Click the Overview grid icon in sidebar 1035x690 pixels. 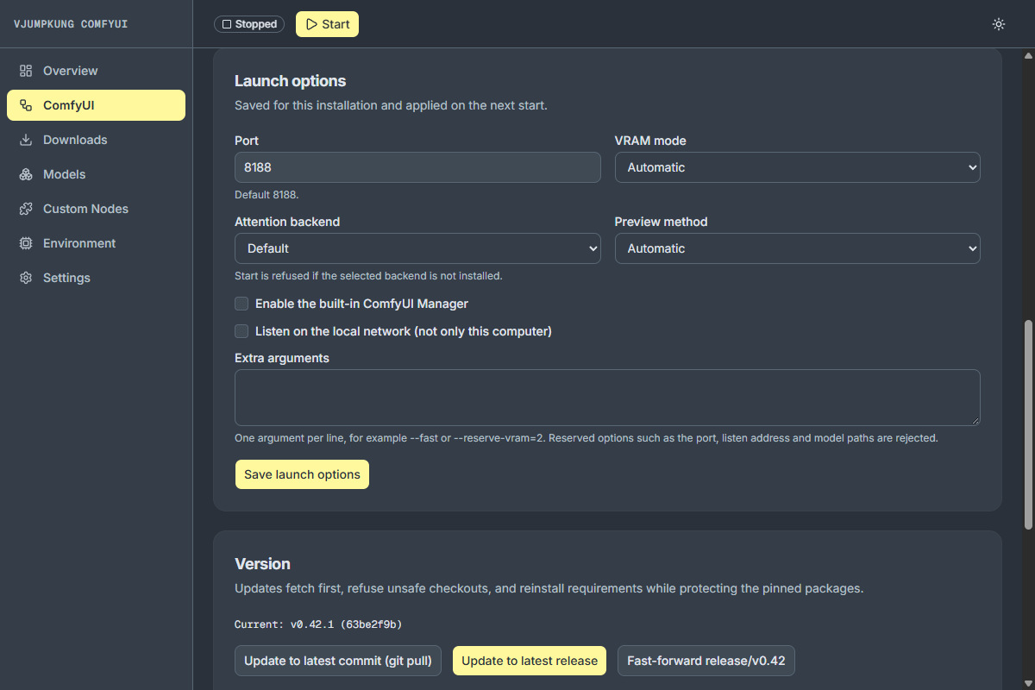pos(26,71)
